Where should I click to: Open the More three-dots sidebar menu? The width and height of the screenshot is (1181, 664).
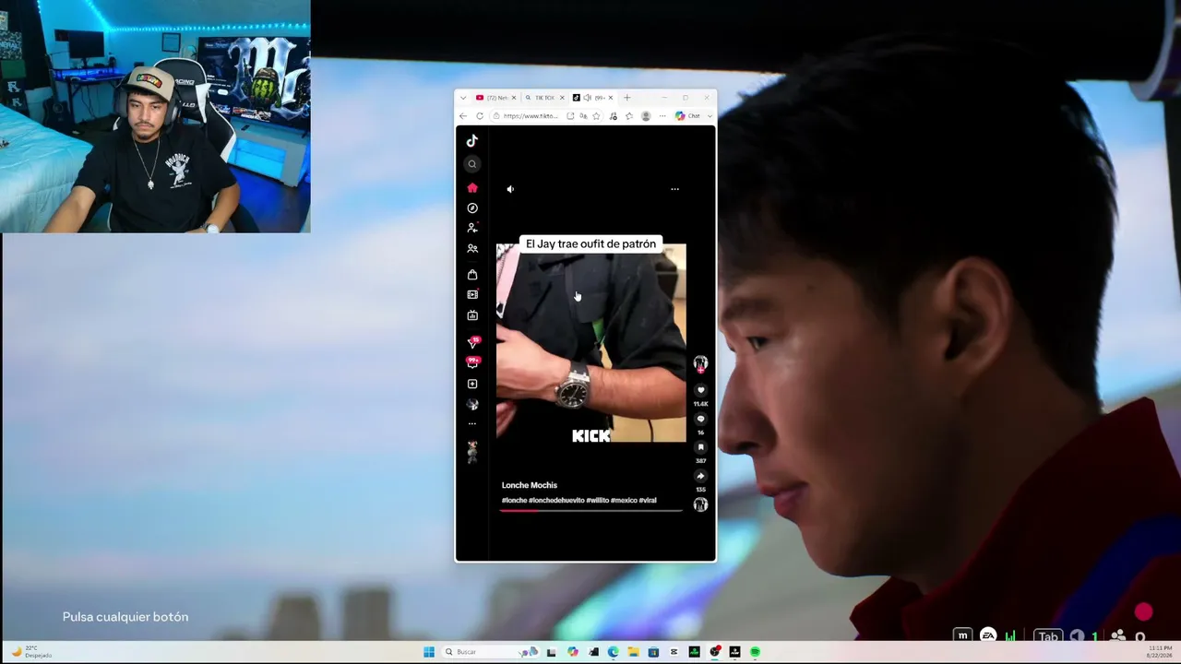pyautogui.click(x=472, y=424)
